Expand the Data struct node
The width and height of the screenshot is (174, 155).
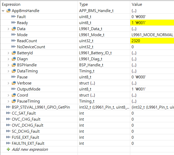pyautogui.click(x=8, y=29)
